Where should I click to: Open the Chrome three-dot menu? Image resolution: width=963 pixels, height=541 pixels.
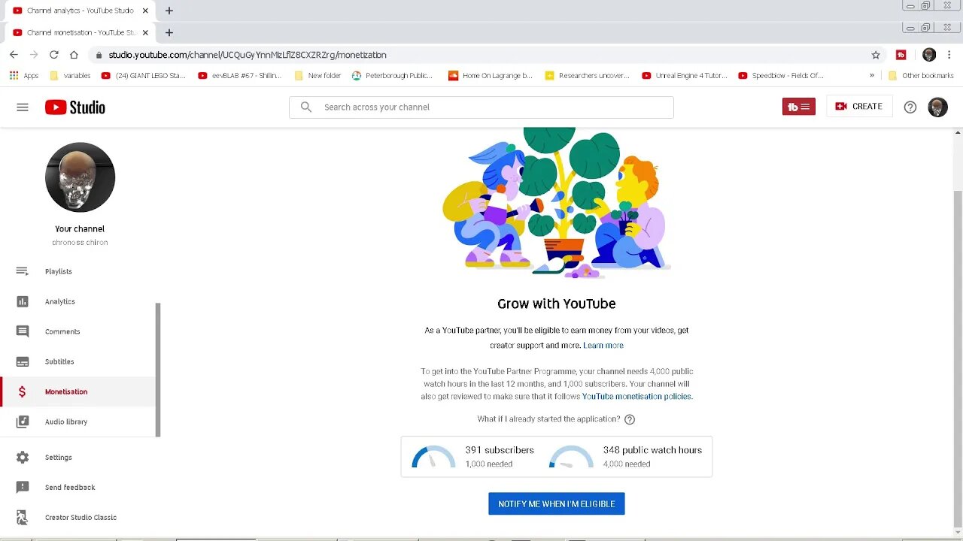951,55
